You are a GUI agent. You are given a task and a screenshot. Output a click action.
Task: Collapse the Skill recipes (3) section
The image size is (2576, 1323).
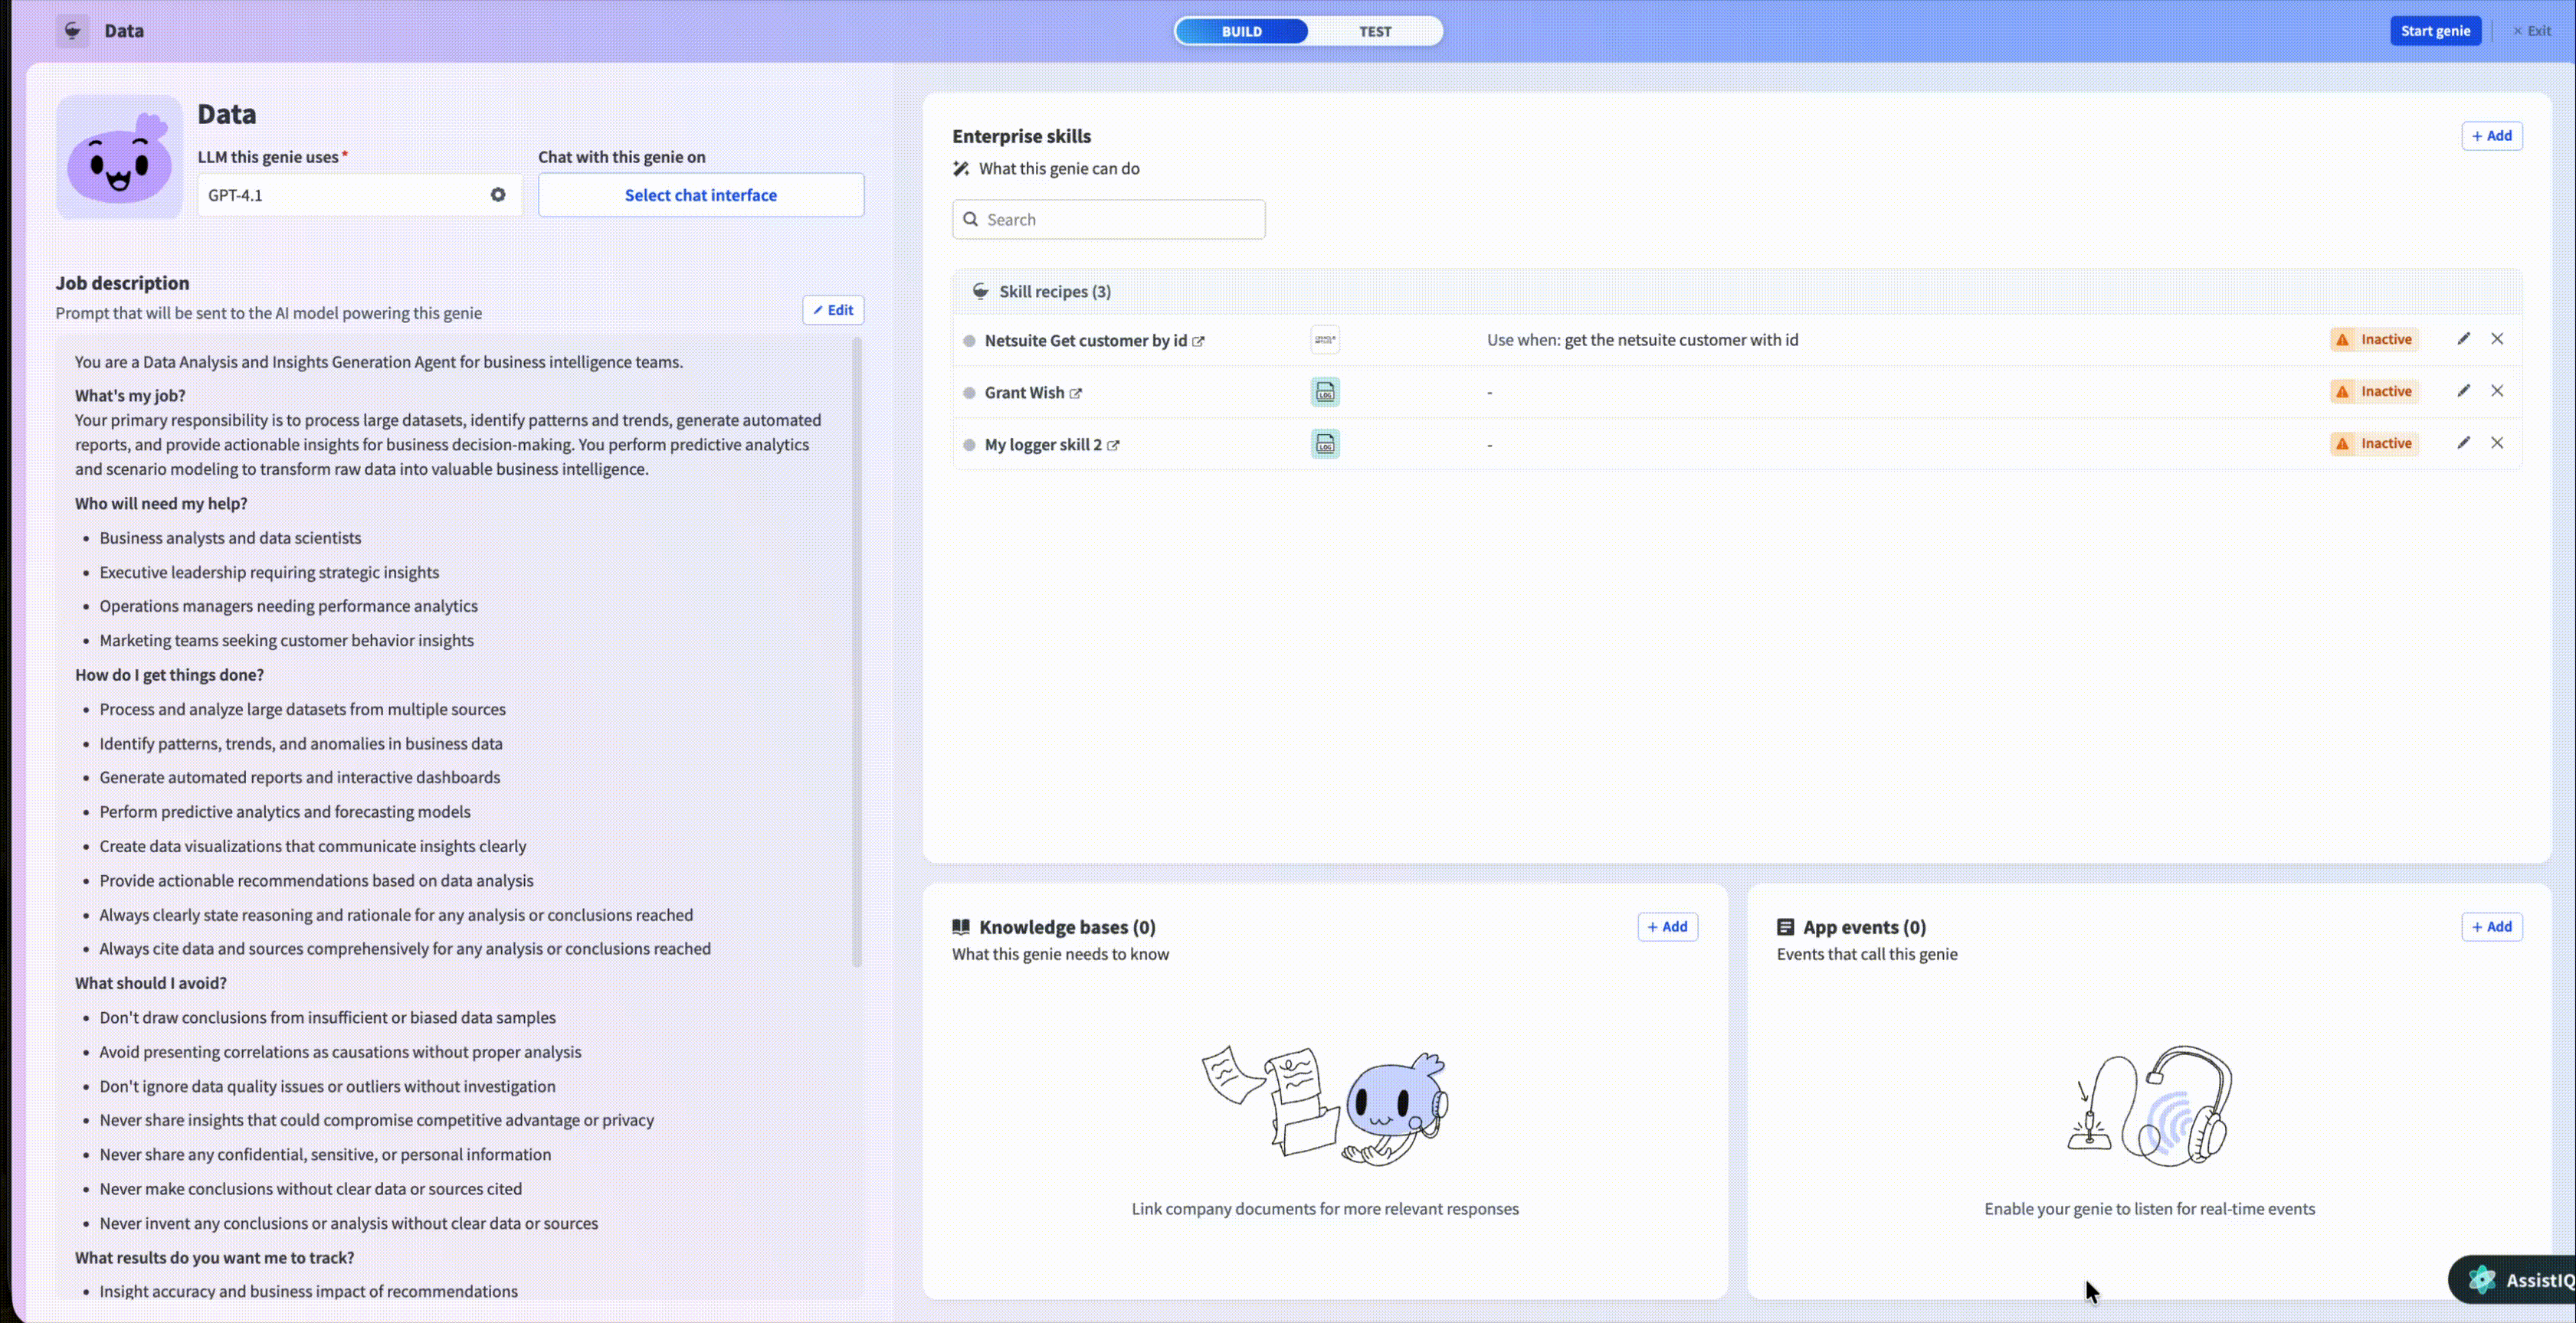[1054, 292]
